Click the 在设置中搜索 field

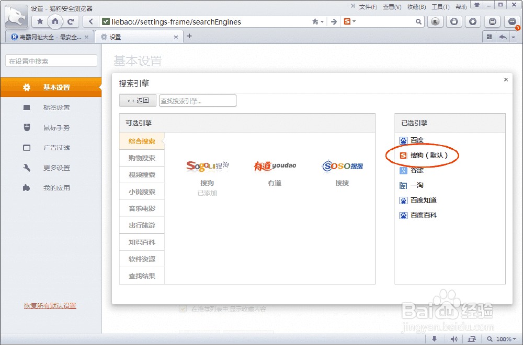[x=51, y=61]
